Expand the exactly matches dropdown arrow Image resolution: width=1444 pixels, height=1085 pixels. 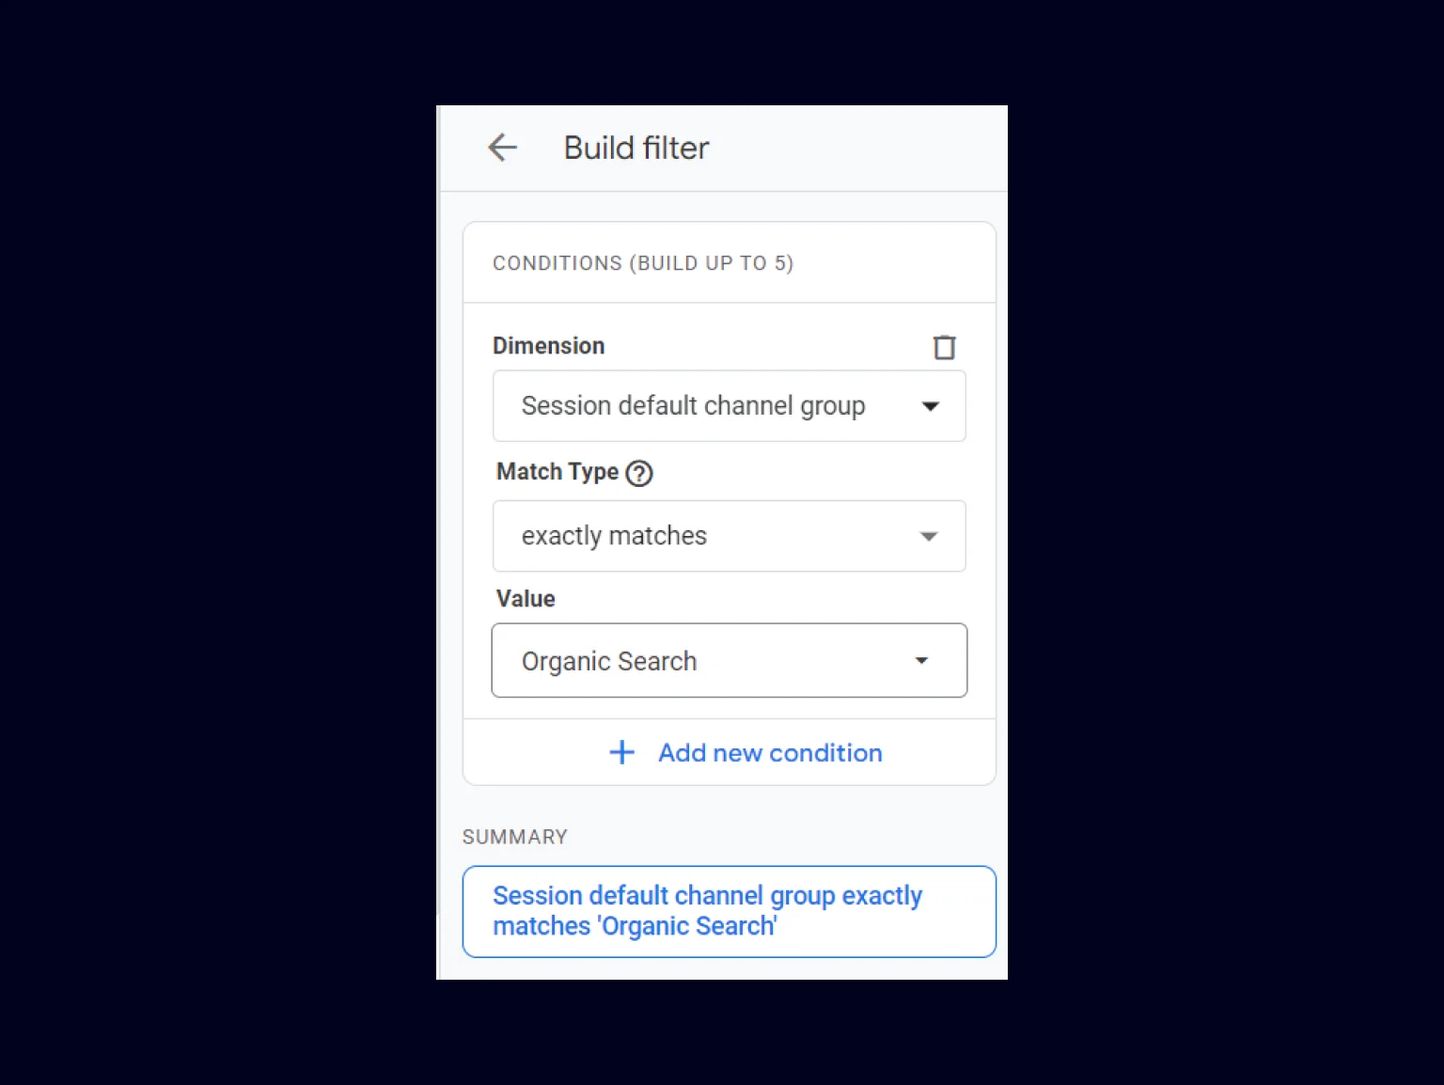[x=929, y=536]
